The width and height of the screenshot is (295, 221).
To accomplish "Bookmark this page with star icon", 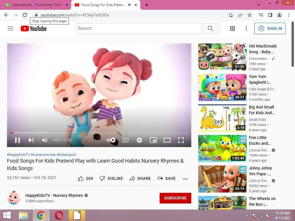I will pos(249,15).
